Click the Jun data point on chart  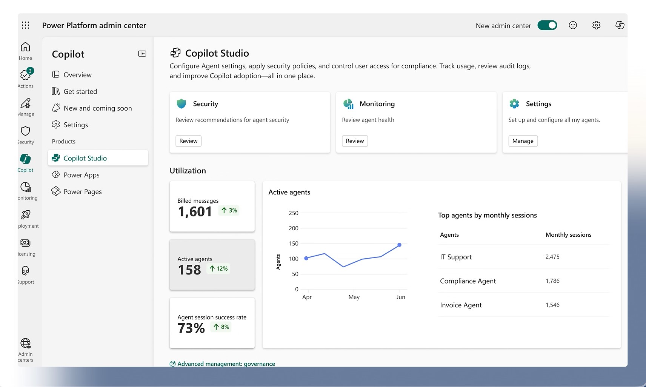[x=399, y=245]
